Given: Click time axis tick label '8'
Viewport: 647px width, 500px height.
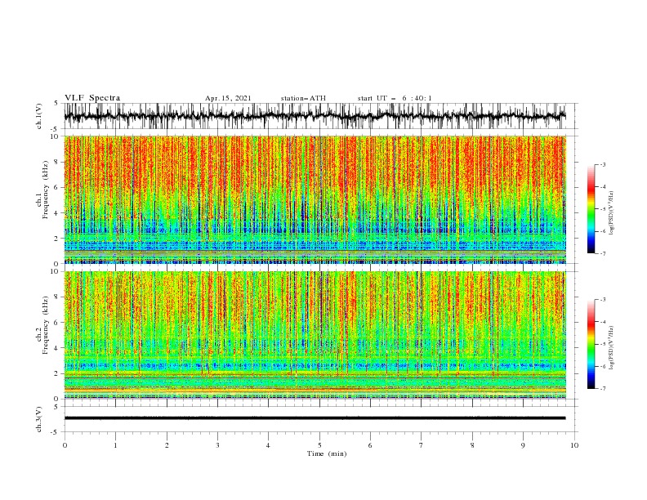Looking at the screenshot, I should [472, 445].
